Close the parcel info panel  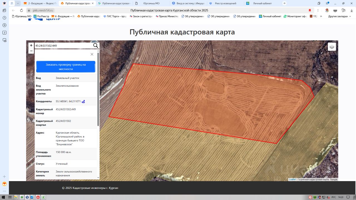click(92, 54)
